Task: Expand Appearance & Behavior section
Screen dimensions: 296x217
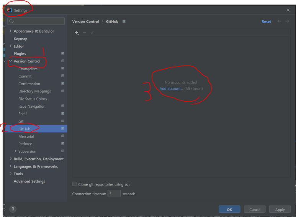Action: (11, 31)
